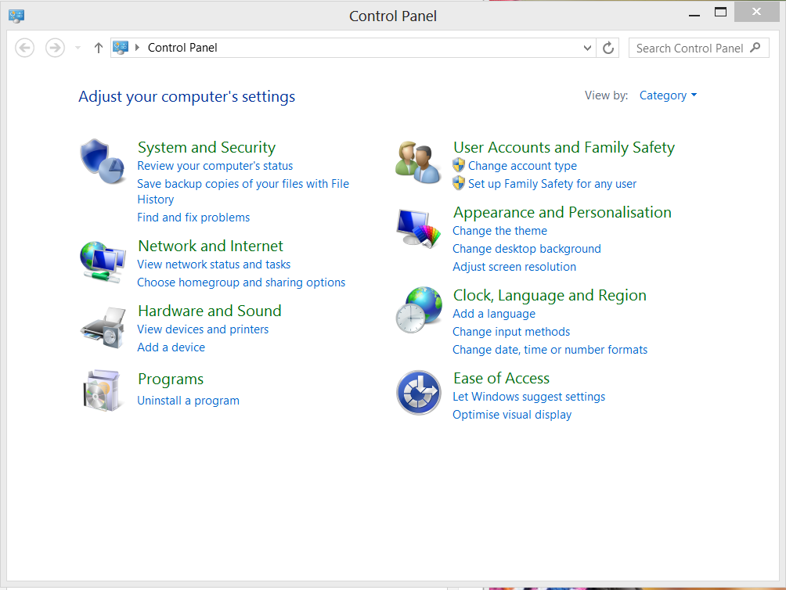Open the Ease of Access icon
This screenshot has width=786, height=590.
pyautogui.click(x=419, y=392)
